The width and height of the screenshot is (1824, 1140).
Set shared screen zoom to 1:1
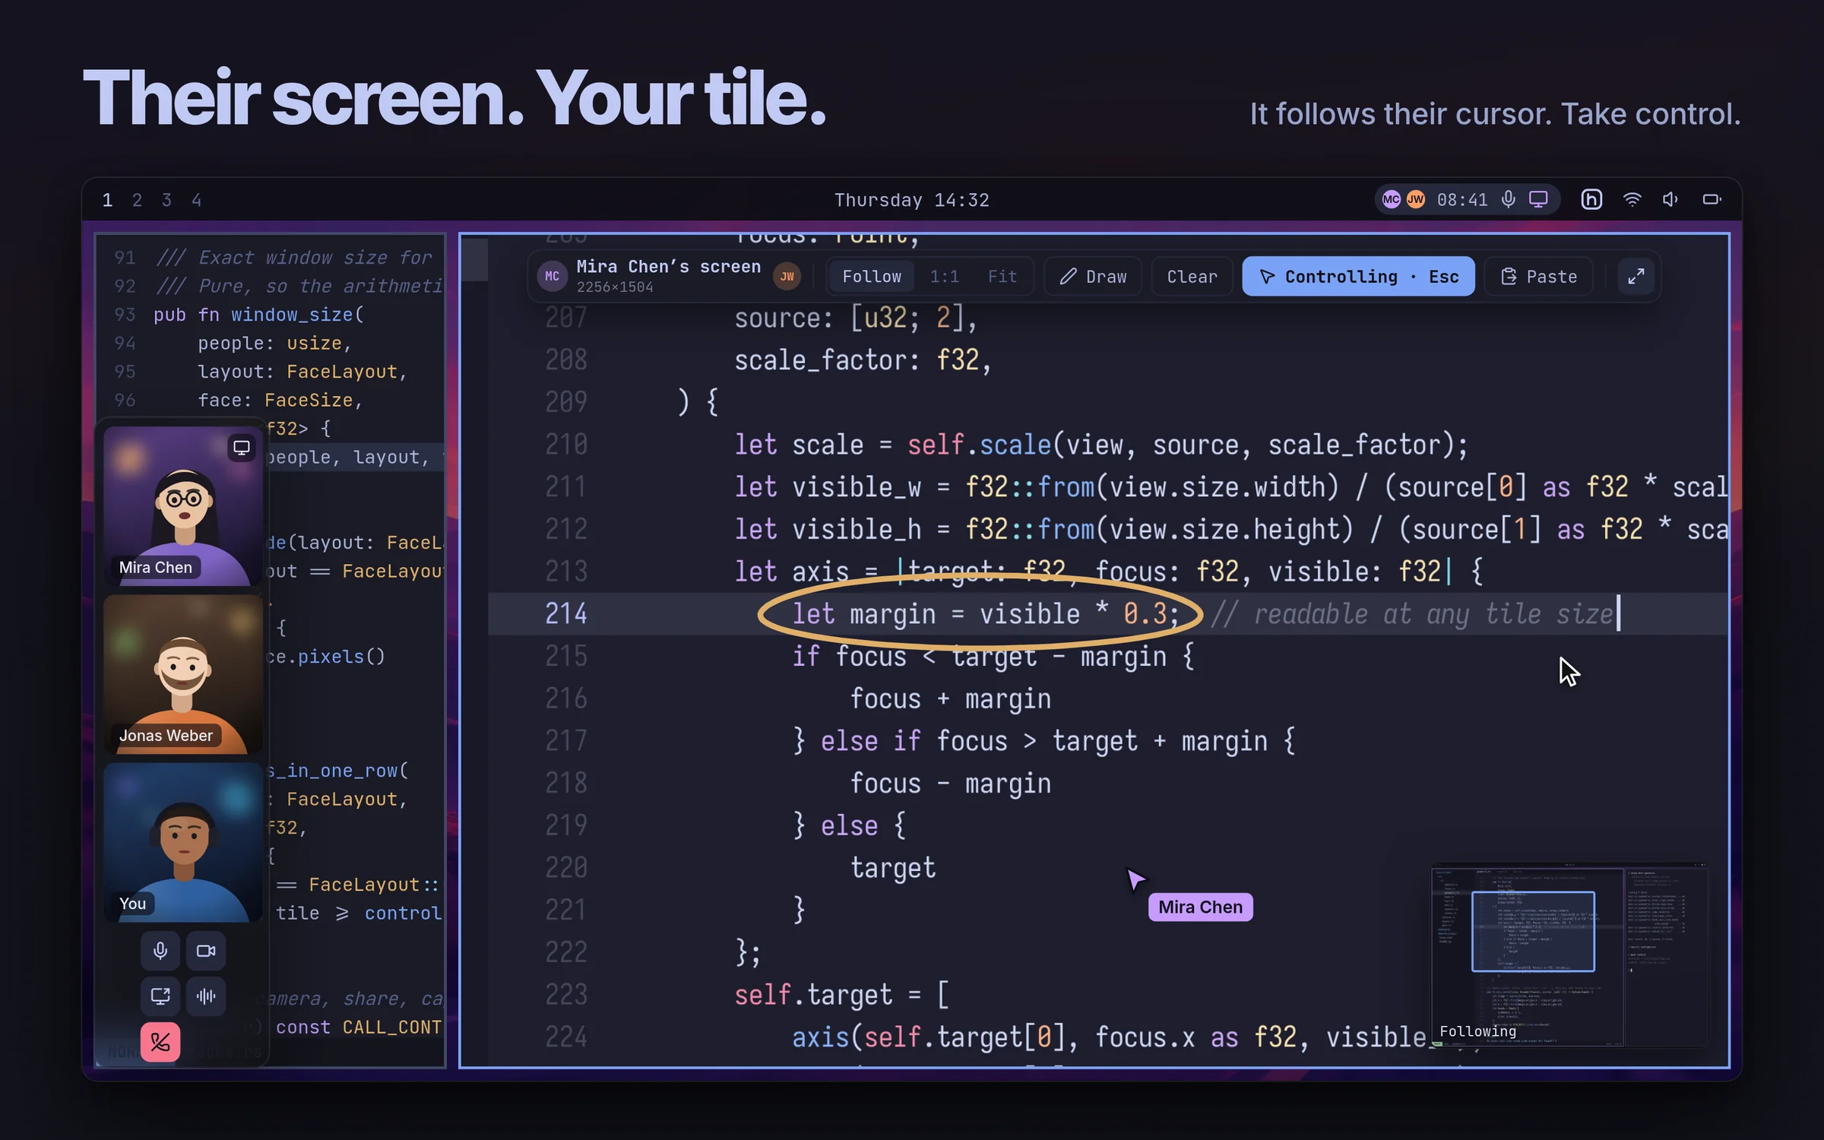[944, 277]
